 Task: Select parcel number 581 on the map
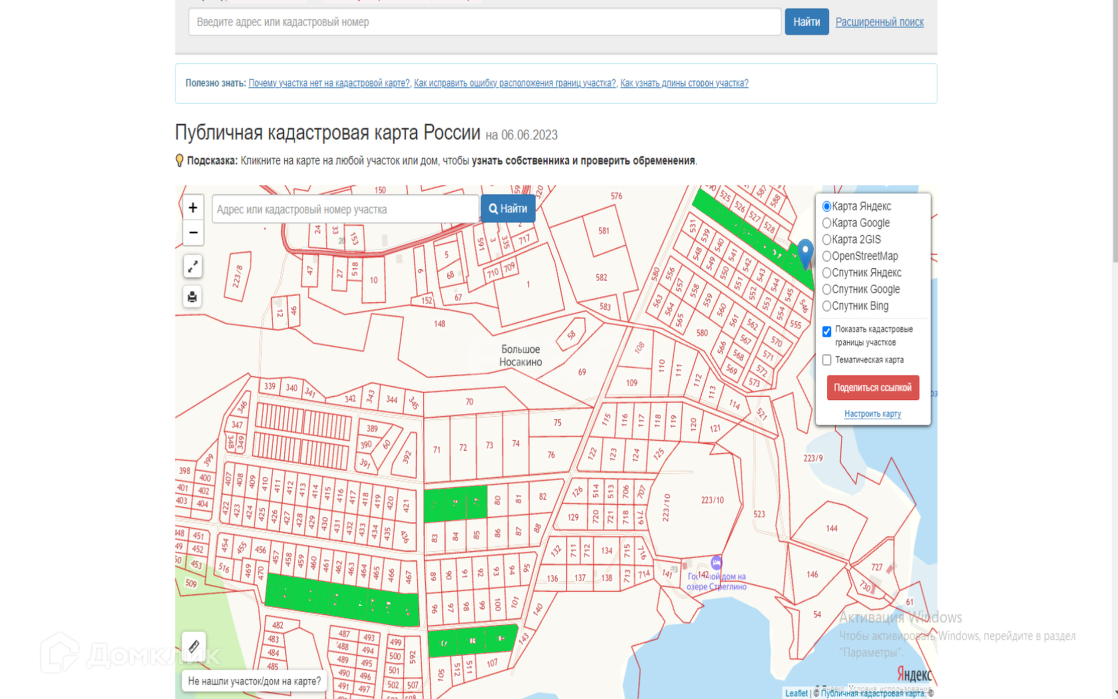coord(604,231)
